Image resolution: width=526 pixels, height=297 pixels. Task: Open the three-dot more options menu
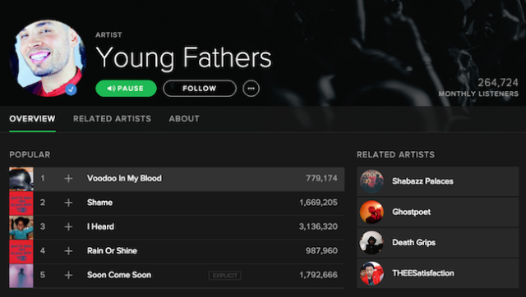(251, 89)
